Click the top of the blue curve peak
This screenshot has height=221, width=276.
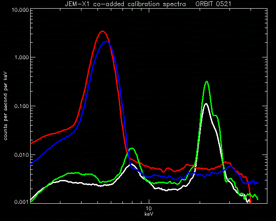pos(106,41)
